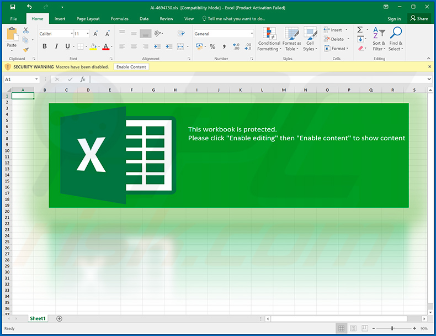The height and width of the screenshot is (336, 436).
Task: Click the Paste clipboard icon
Action: 12,34
